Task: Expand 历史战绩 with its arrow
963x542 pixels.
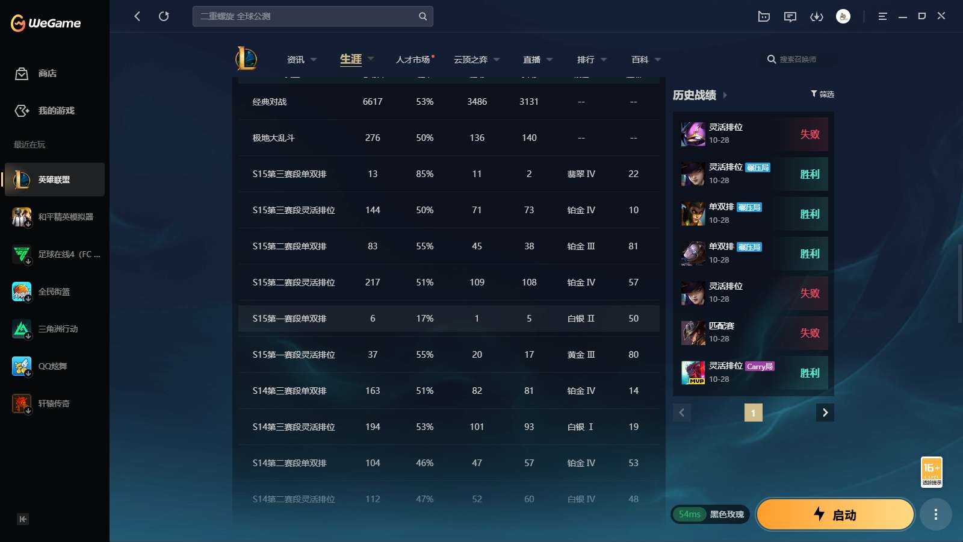Action: click(726, 95)
